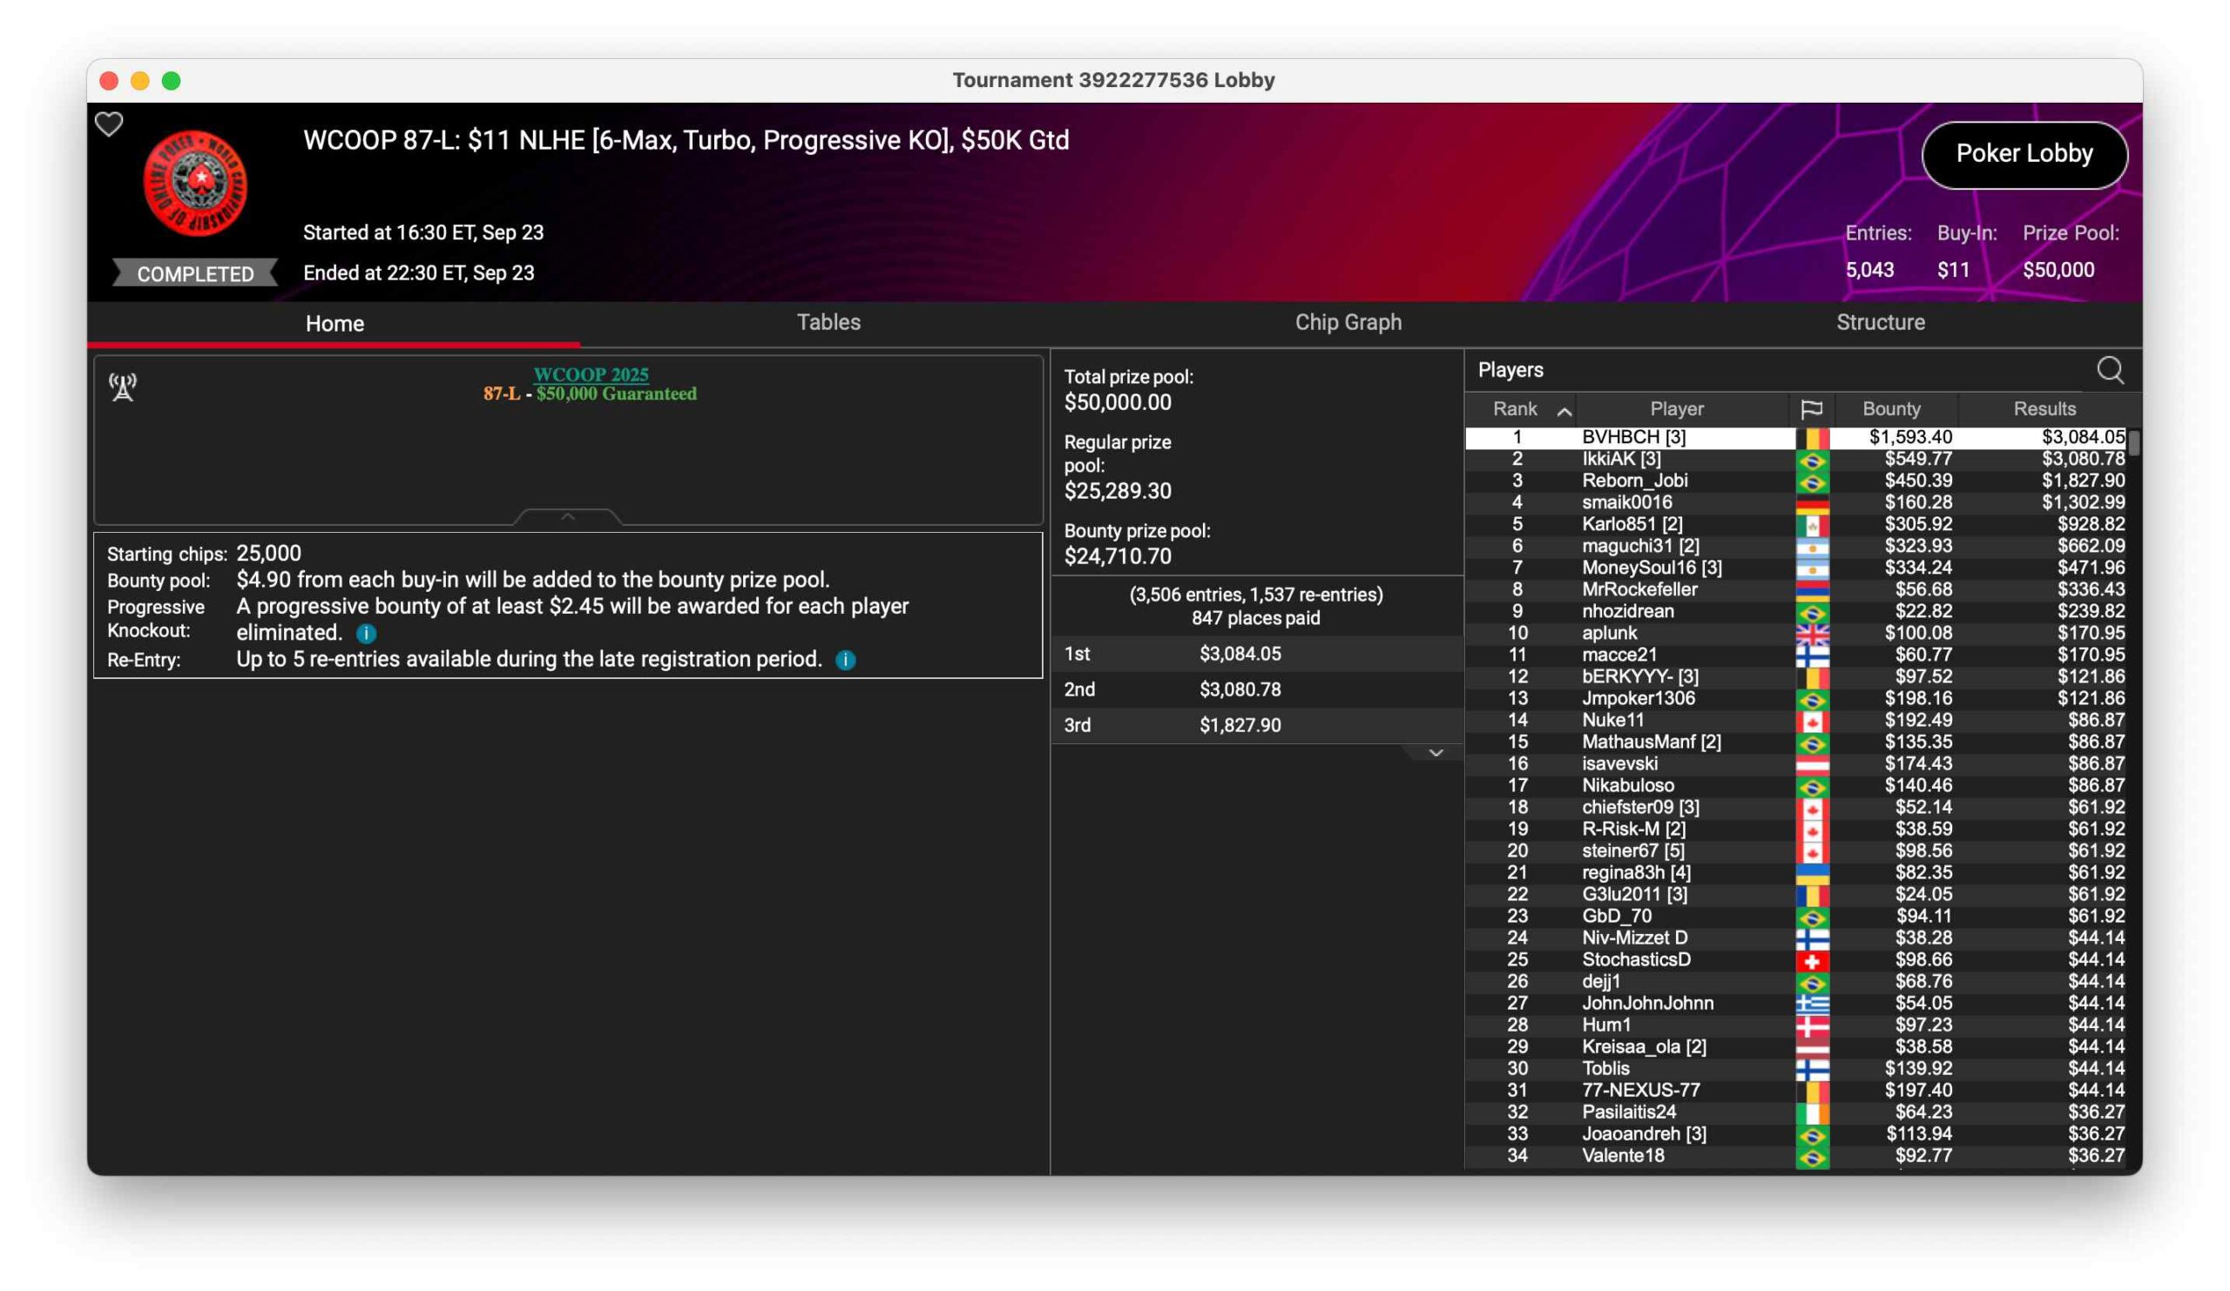
Task: Sort players by Bounty column
Action: click(x=1890, y=408)
